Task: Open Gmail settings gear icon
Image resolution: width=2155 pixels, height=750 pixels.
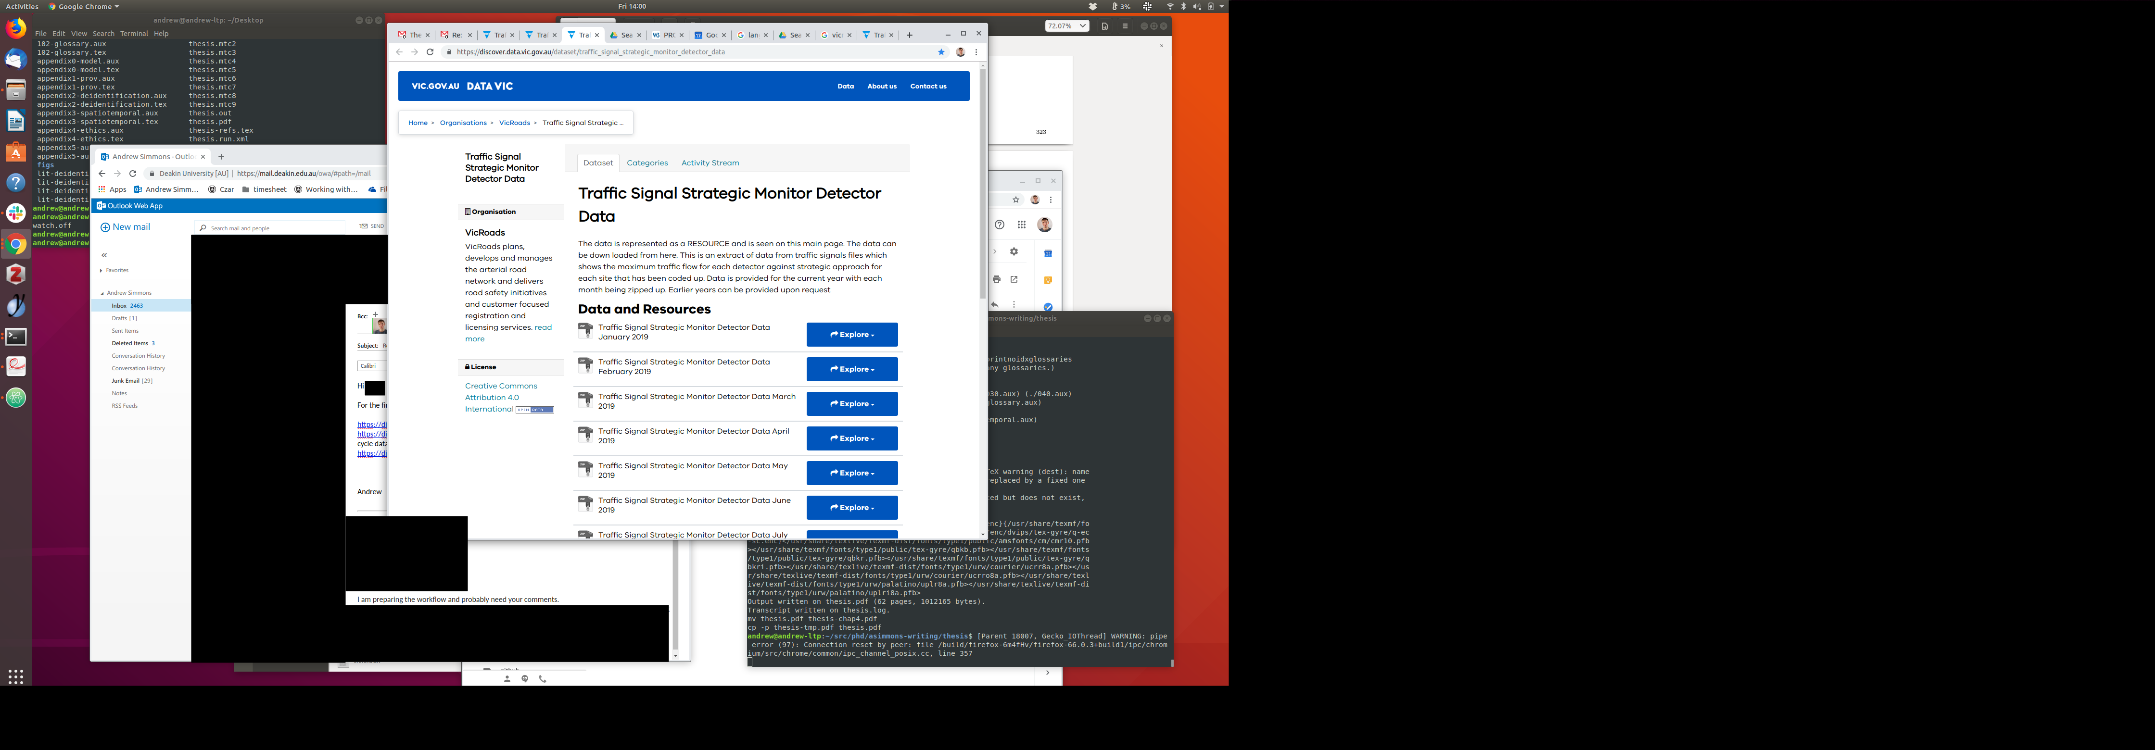Action: point(1014,251)
